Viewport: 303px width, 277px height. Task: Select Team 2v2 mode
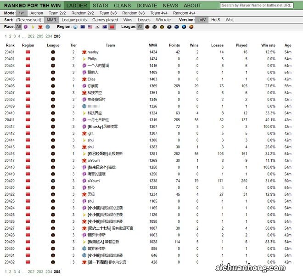click(x=57, y=13)
